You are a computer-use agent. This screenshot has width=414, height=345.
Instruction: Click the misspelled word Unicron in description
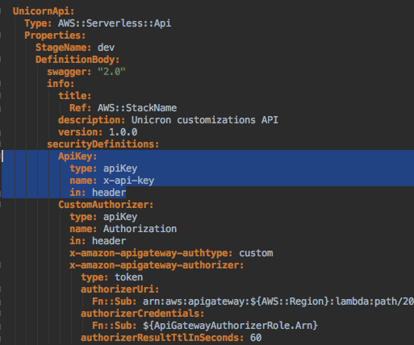pos(151,120)
